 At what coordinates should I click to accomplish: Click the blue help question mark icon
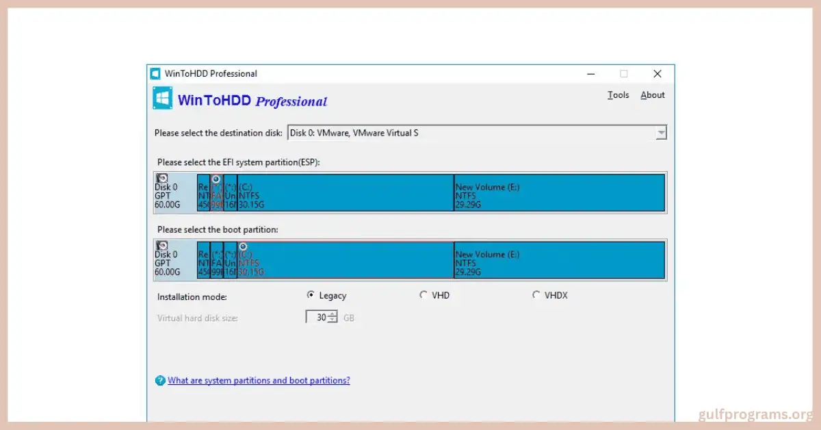(x=159, y=381)
